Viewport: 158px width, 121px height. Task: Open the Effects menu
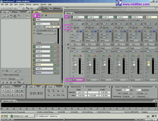[x=28, y=4]
